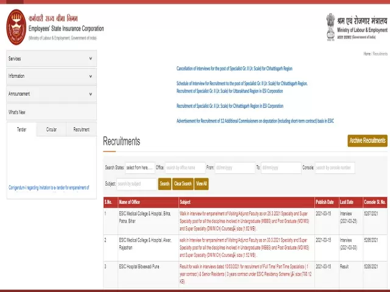Focus the From date field
Screen dimensions: 390x292
coord(235,168)
